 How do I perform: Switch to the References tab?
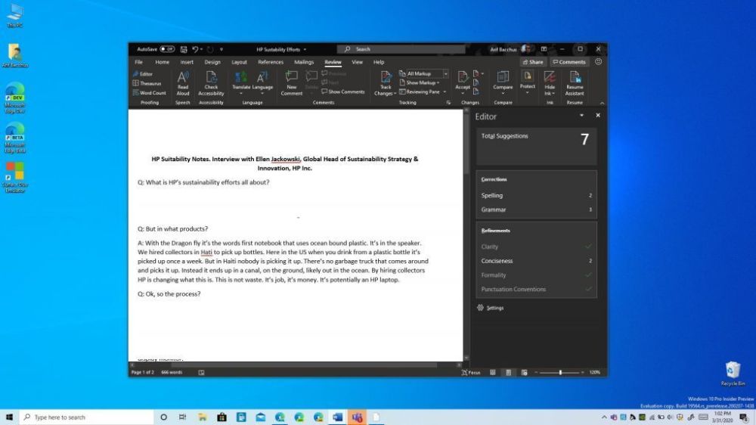coord(271,62)
